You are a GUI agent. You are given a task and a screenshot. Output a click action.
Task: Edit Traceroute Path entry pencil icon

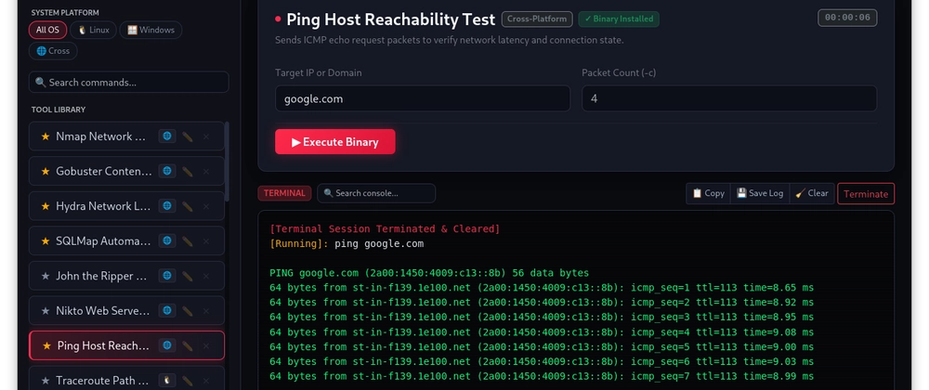pyautogui.click(x=188, y=381)
